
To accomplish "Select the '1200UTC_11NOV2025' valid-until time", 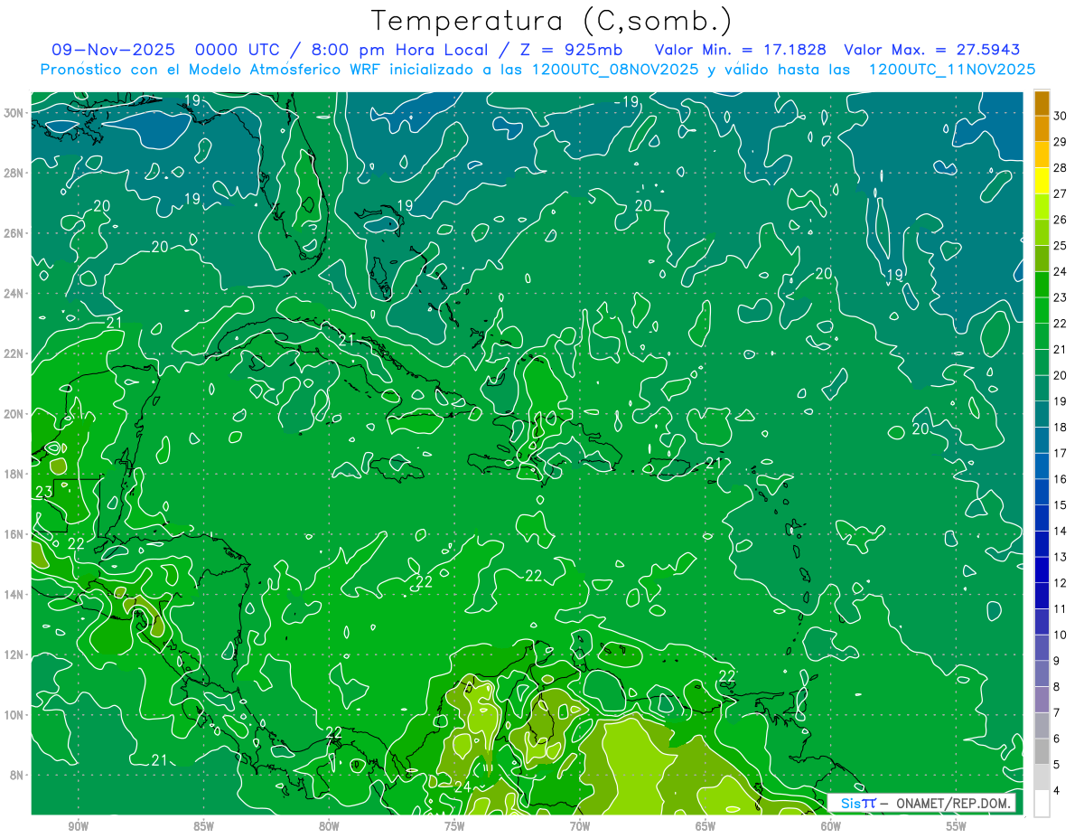I will click(x=952, y=70).
